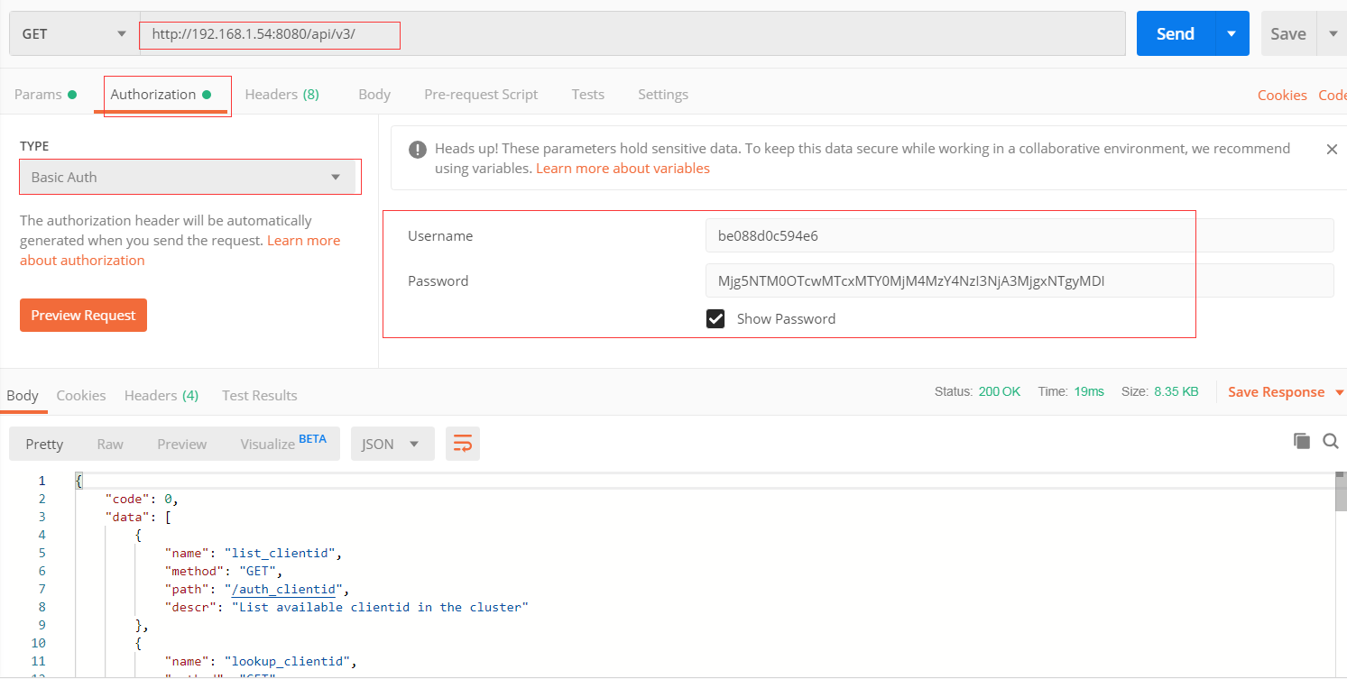Screen dimensions: 1347x679
Task: Expand the Send button dropdown arrow
Action: pos(1232,34)
